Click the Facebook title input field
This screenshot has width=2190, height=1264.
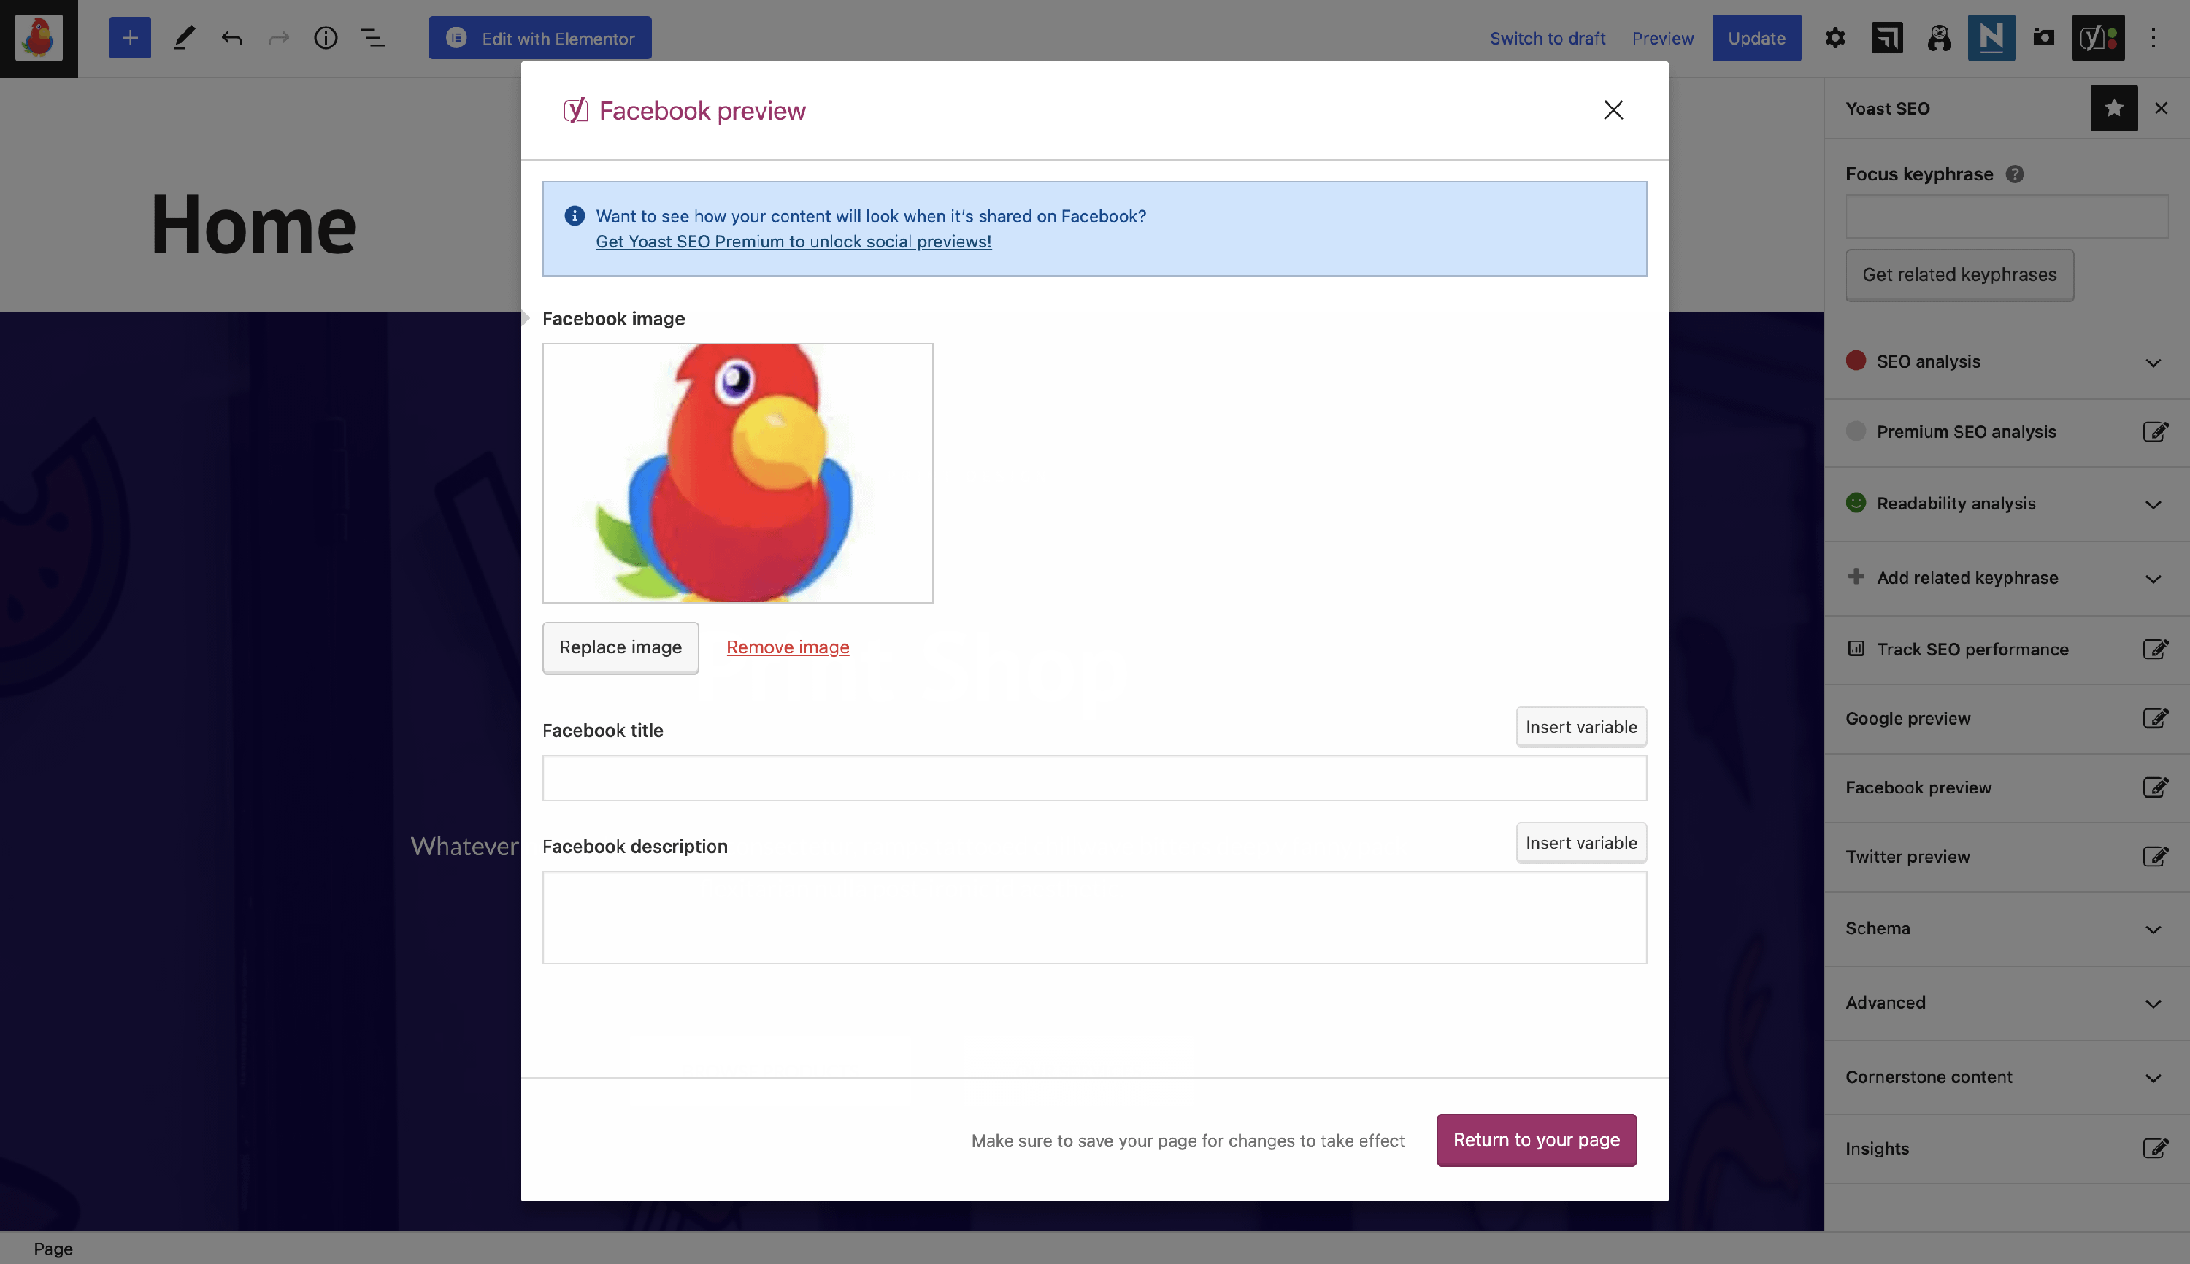point(1094,778)
